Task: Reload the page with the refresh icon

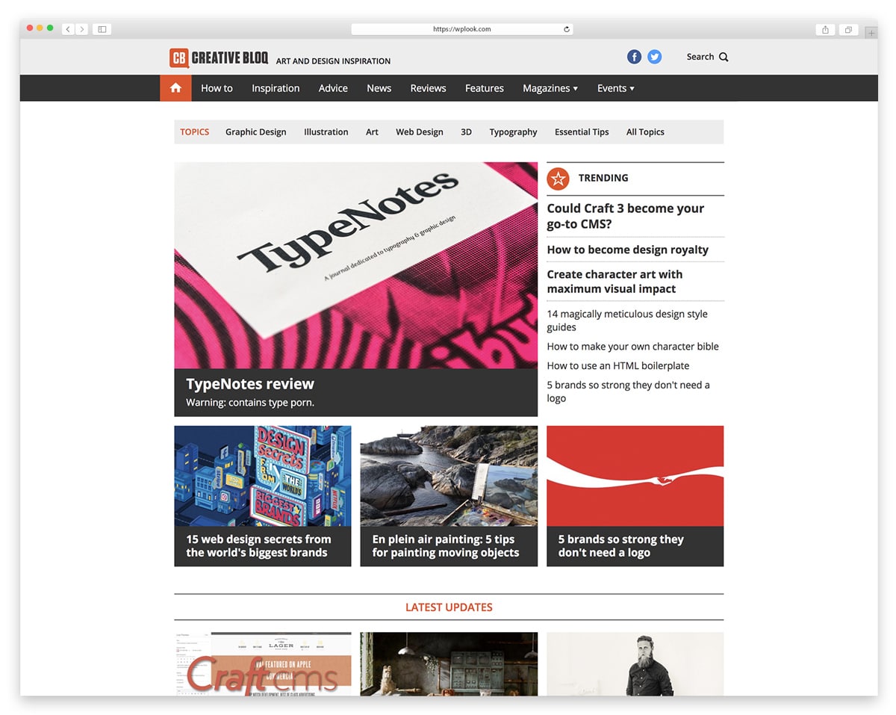Action: point(567,29)
